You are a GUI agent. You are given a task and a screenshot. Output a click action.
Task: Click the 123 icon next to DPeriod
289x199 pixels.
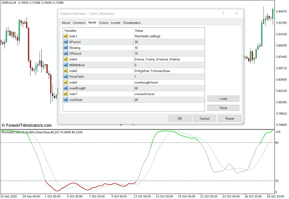tap(65, 53)
